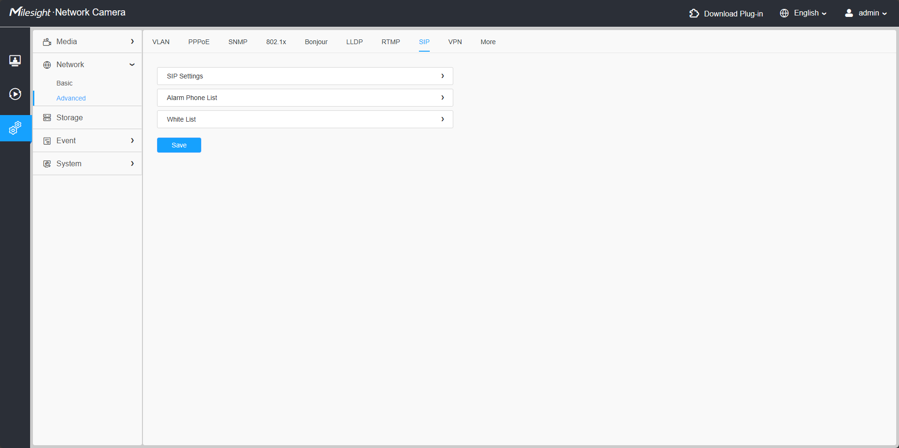Open the Playback icon in left rail

[x=15, y=94]
